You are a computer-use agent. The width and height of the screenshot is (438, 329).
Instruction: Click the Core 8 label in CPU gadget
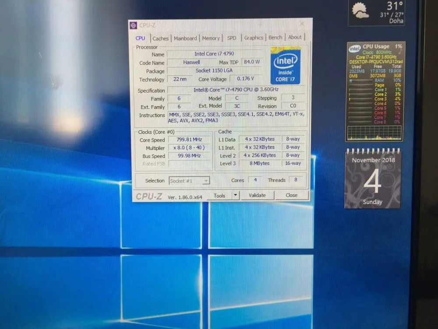point(380,122)
